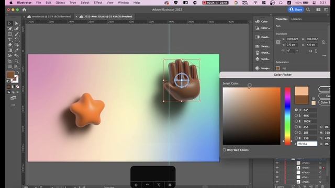Select the B brightness radio button

point(296,121)
